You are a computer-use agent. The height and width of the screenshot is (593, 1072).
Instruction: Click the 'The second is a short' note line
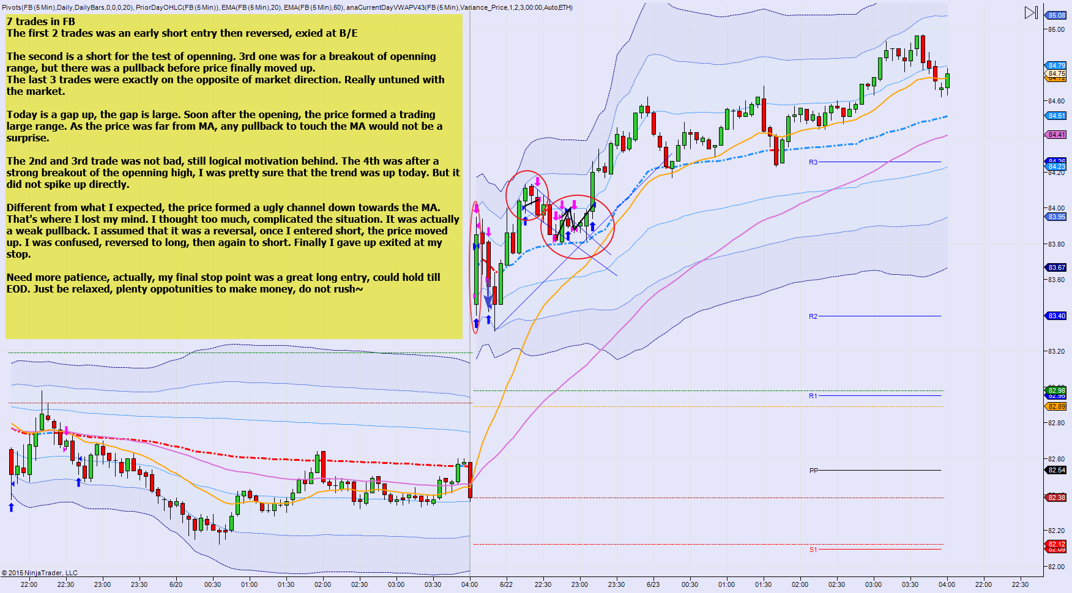[221, 56]
